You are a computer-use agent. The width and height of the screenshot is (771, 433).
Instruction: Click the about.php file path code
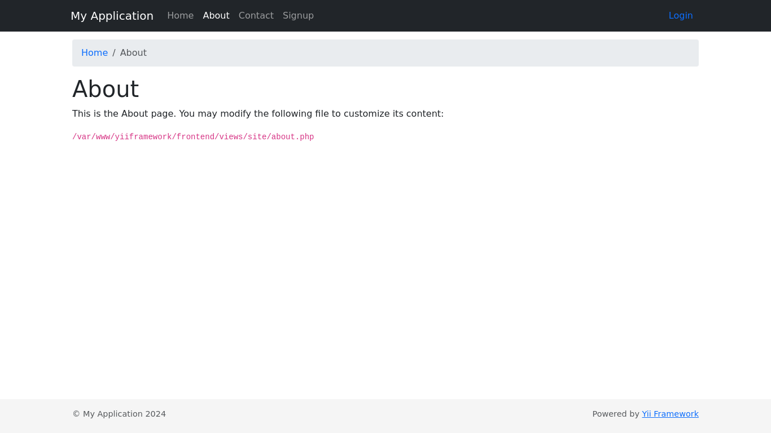pos(193,137)
